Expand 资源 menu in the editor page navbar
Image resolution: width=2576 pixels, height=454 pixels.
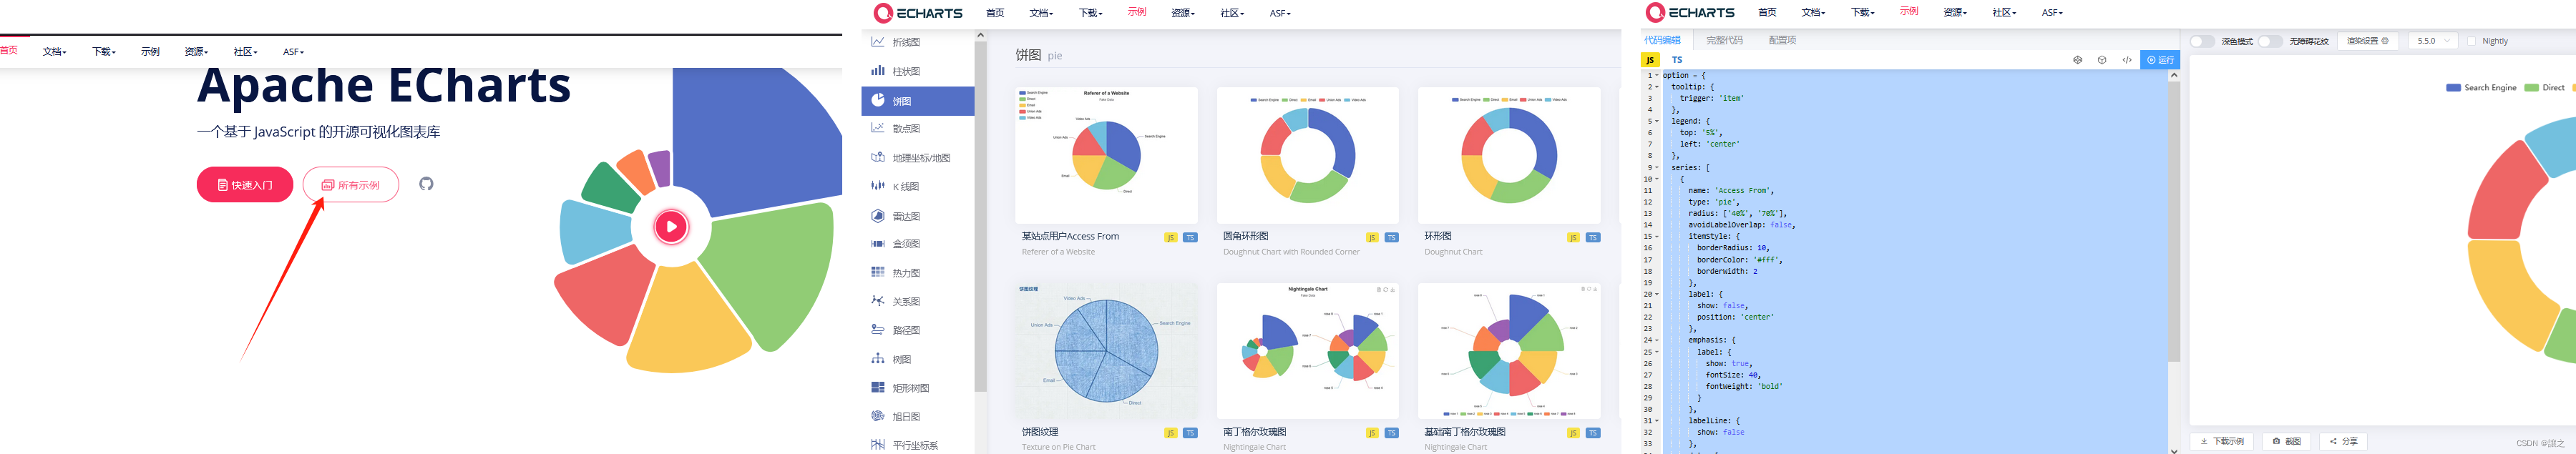click(1955, 13)
